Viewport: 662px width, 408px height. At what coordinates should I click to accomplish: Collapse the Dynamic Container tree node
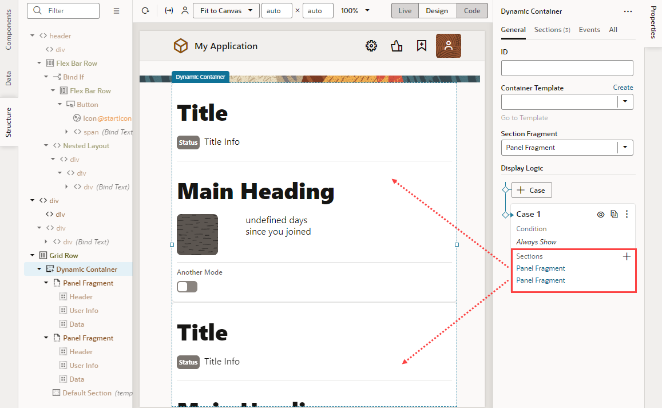tap(39, 269)
